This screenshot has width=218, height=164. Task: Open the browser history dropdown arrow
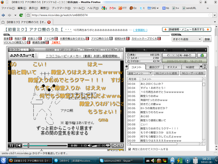[15, 15]
